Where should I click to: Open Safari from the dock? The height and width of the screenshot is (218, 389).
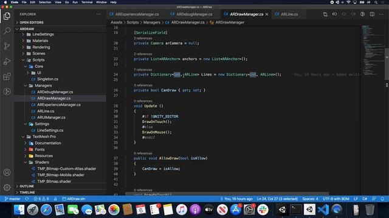[46, 210]
